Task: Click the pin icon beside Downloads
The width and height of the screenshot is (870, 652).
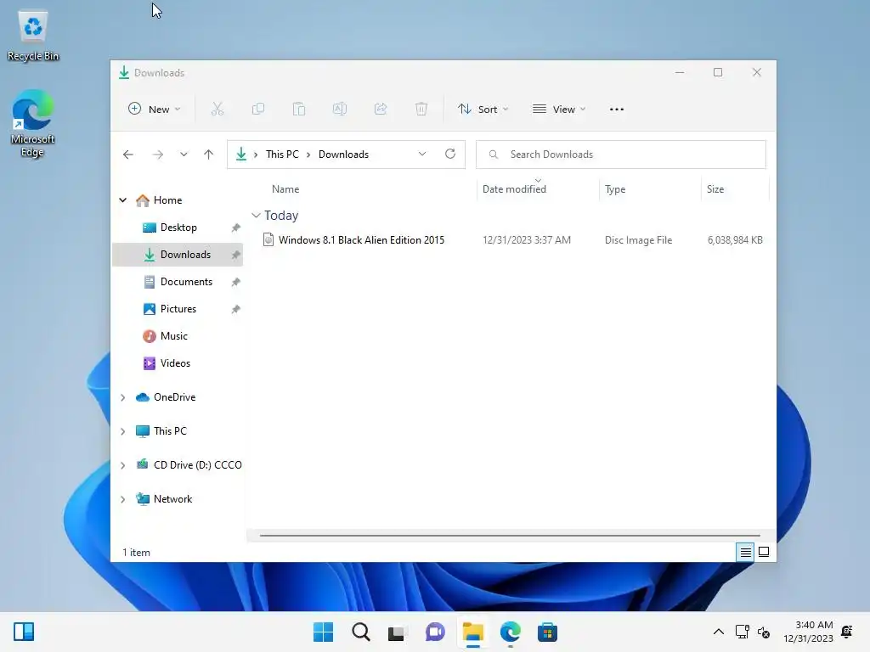Action: point(236,255)
